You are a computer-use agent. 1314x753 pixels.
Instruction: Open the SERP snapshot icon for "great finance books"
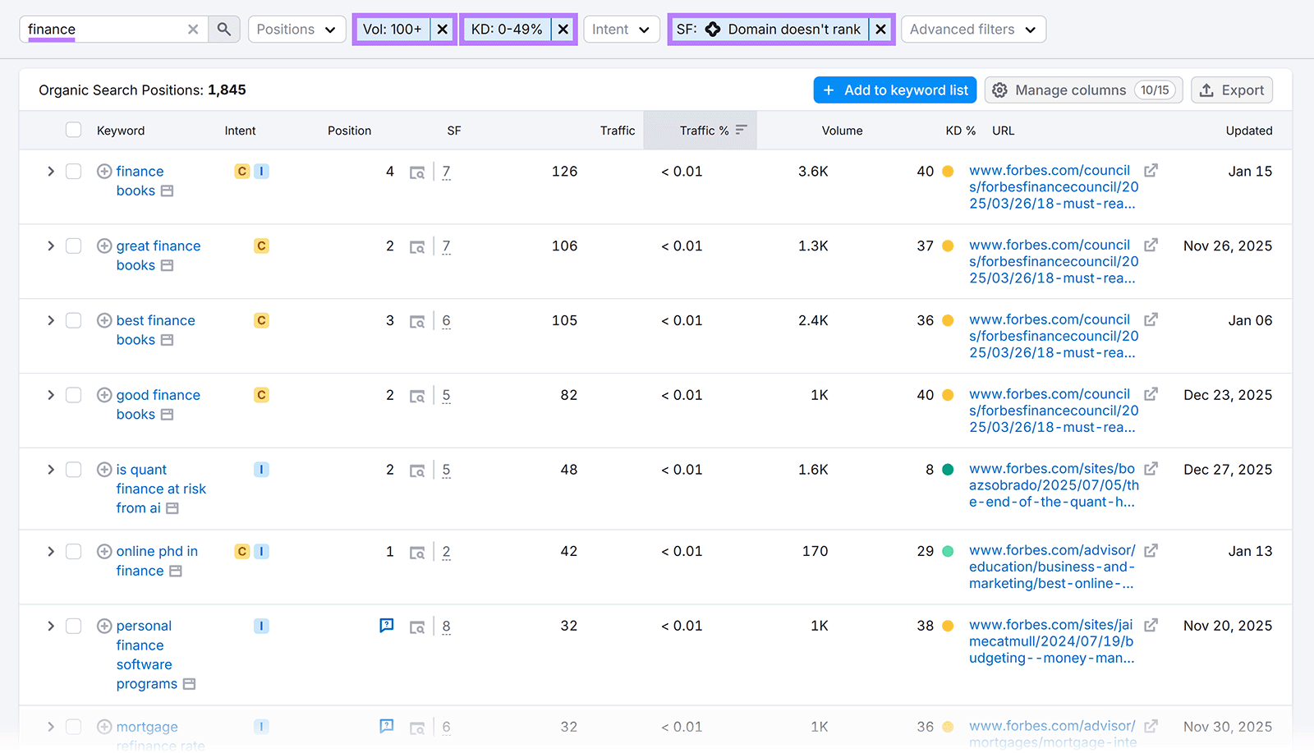(418, 246)
